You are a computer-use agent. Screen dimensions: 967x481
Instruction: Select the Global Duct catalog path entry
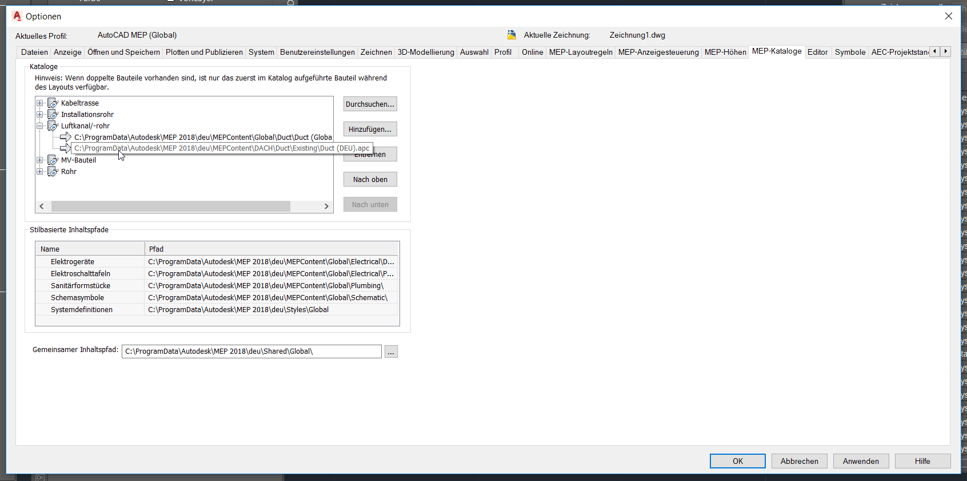(203, 137)
